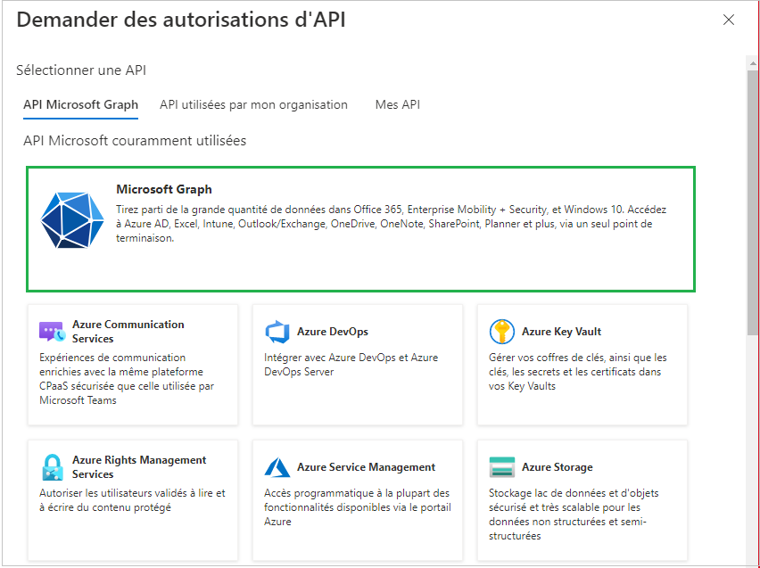Click the Azure Rights Management padlock icon

point(53,467)
